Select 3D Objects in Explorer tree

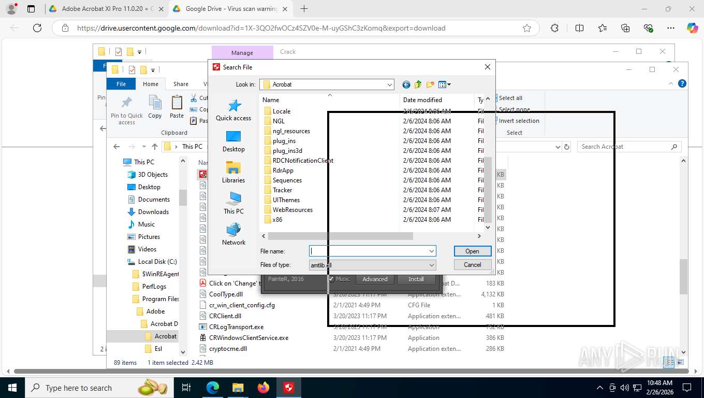(x=153, y=175)
